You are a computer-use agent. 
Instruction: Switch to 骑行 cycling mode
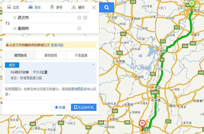[x=78, y=7]
